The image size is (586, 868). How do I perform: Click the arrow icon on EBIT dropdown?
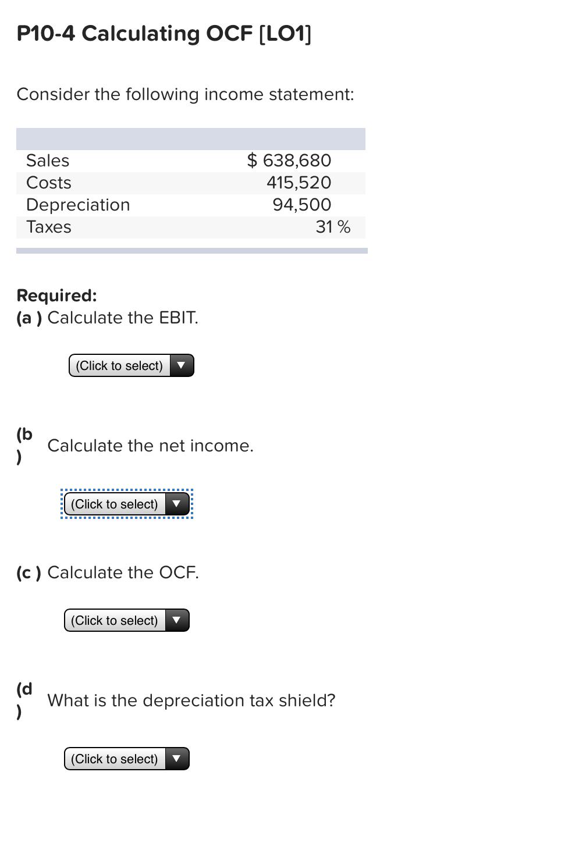point(181,365)
